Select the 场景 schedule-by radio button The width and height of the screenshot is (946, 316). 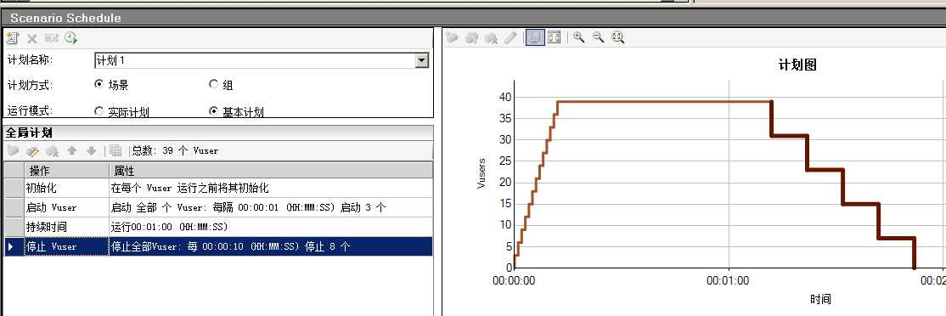pyautogui.click(x=99, y=84)
